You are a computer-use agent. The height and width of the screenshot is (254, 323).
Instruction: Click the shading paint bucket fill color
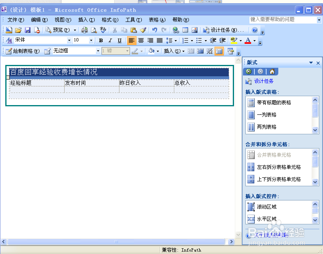(x=152, y=51)
